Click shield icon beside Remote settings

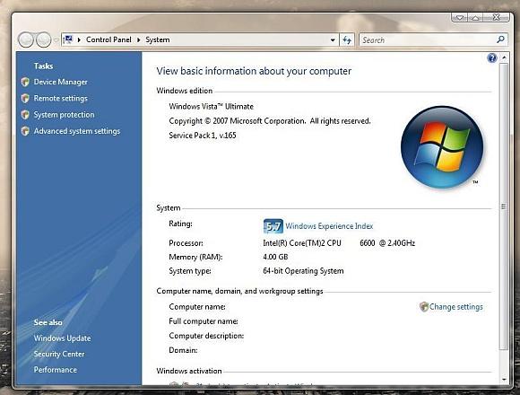coord(25,98)
